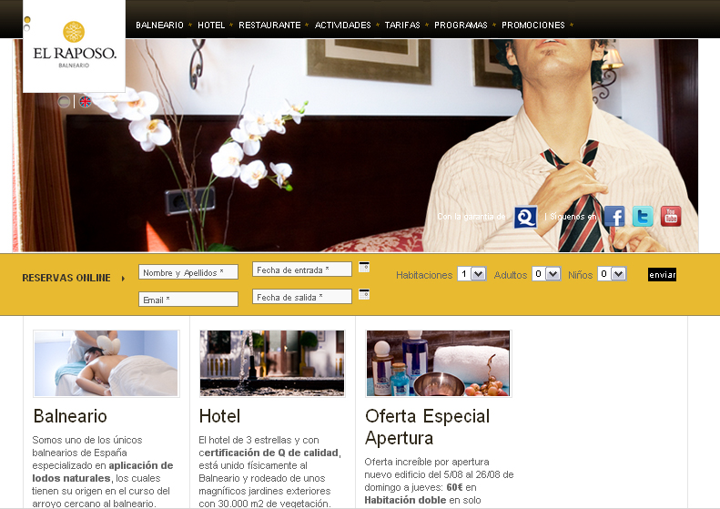Open the Promociones menu item
This screenshot has width=720, height=509.
533,25
